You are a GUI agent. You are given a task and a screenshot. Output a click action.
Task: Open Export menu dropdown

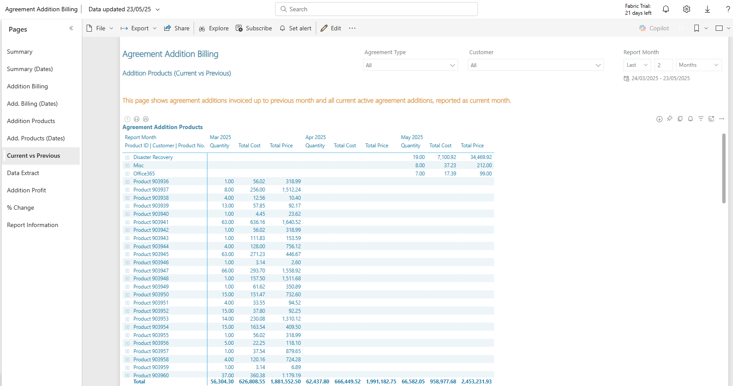click(139, 28)
